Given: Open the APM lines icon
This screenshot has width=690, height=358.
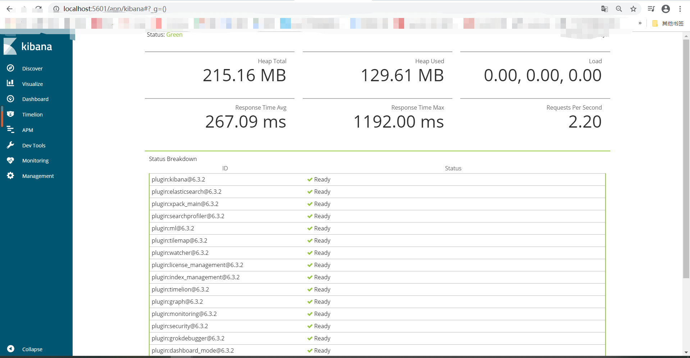Looking at the screenshot, I should click(10, 129).
